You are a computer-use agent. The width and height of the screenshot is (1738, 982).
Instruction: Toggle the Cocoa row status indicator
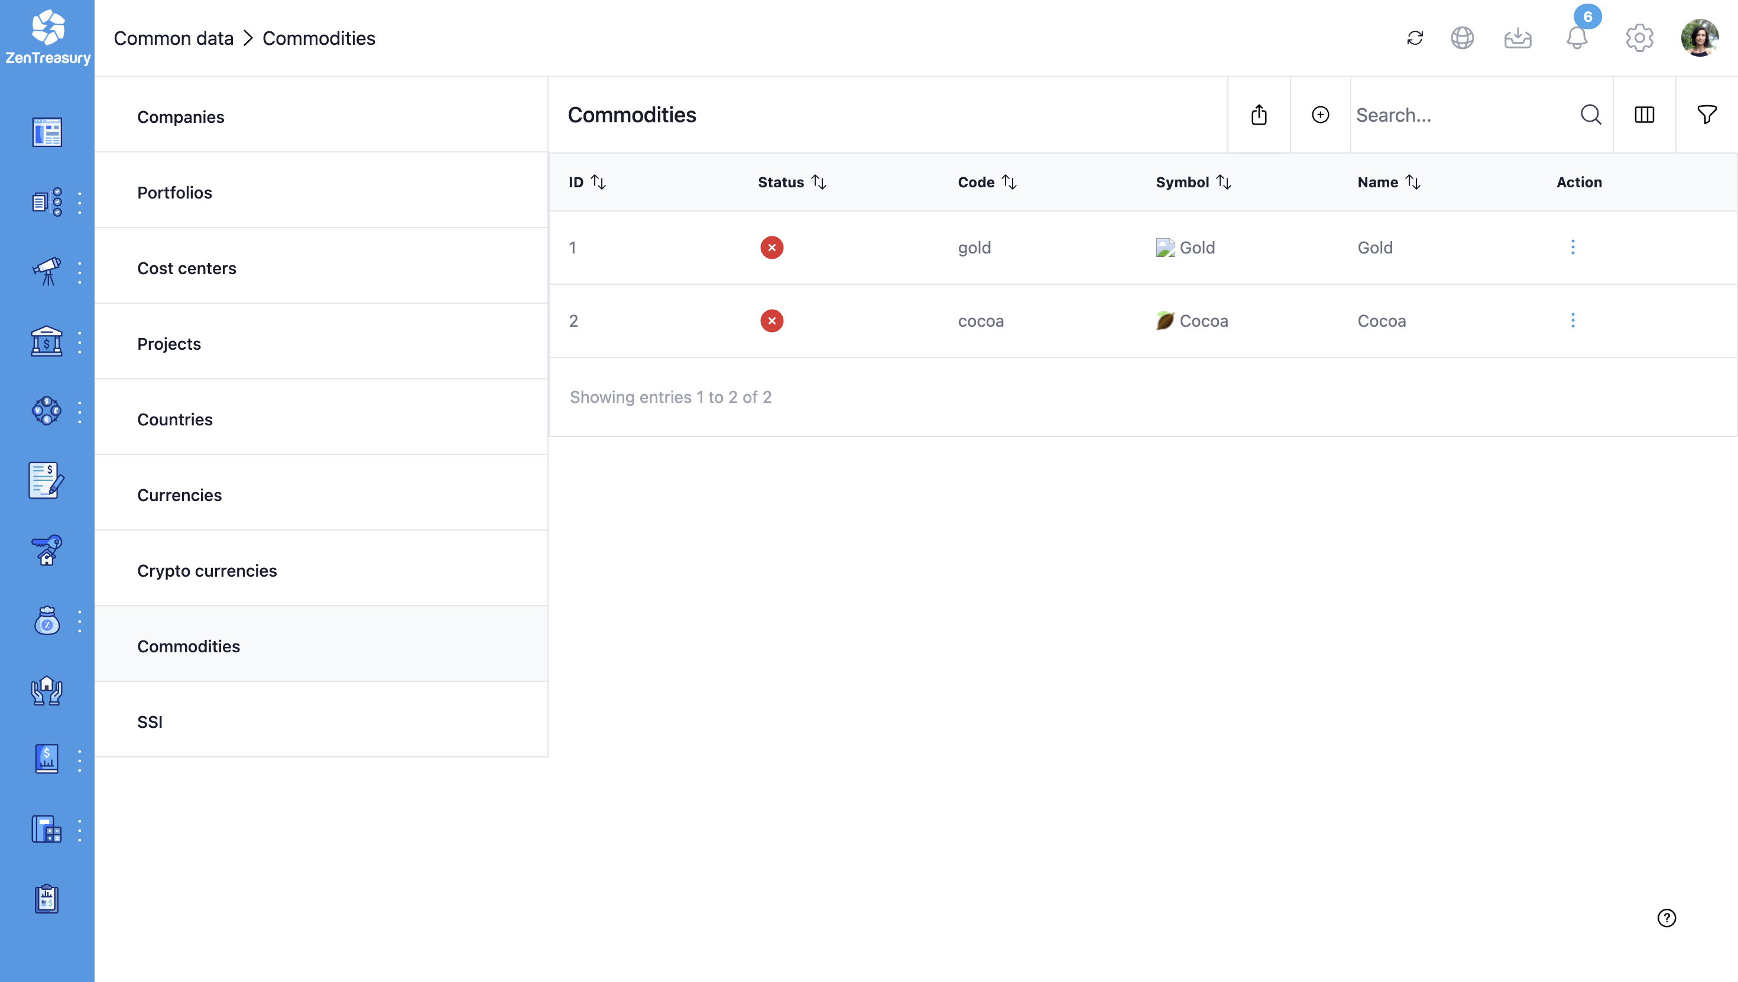pos(771,321)
